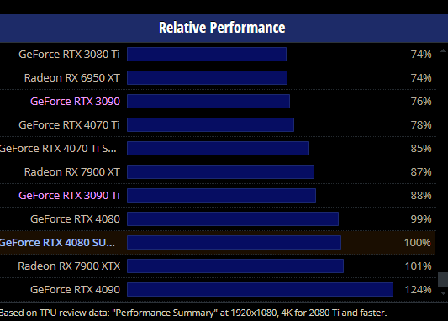This screenshot has height=321, width=448.
Task: Click the 99% value
Action: click(x=421, y=219)
